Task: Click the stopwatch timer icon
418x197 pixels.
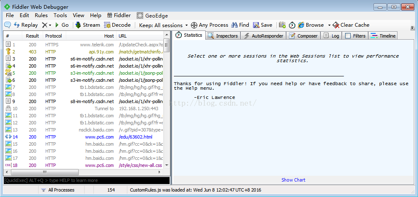Action: [x=292, y=25]
